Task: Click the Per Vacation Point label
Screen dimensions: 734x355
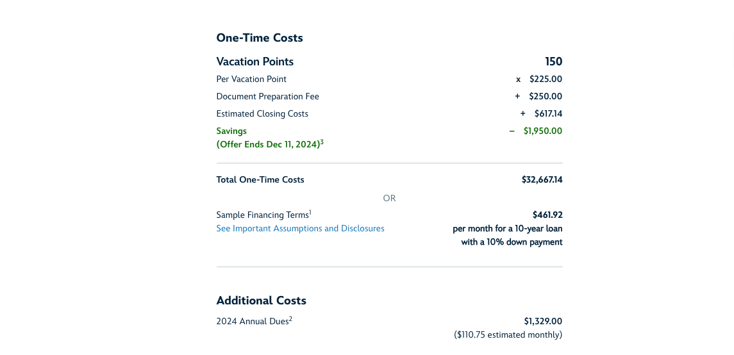Action: tap(251, 79)
